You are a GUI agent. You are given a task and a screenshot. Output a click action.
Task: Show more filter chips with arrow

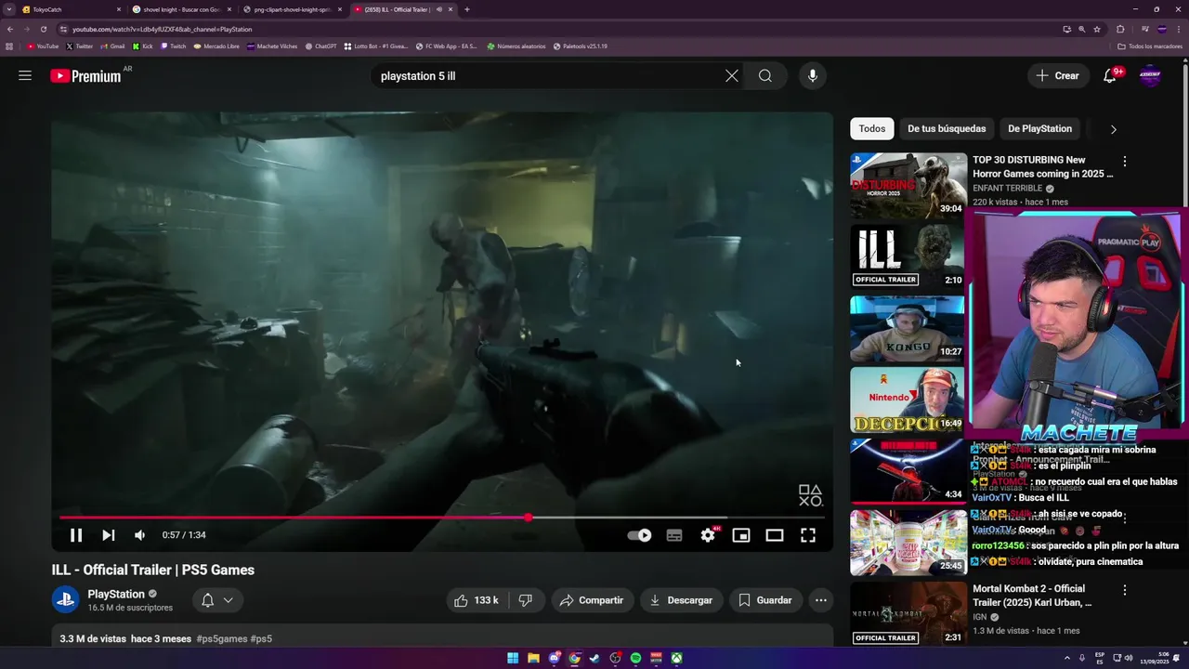[1114, 129]
